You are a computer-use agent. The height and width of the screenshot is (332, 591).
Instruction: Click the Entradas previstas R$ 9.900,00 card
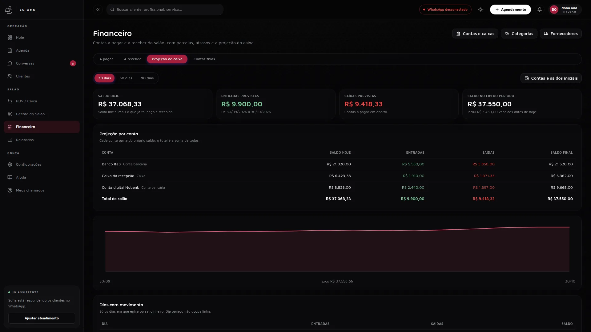[276, 104]
